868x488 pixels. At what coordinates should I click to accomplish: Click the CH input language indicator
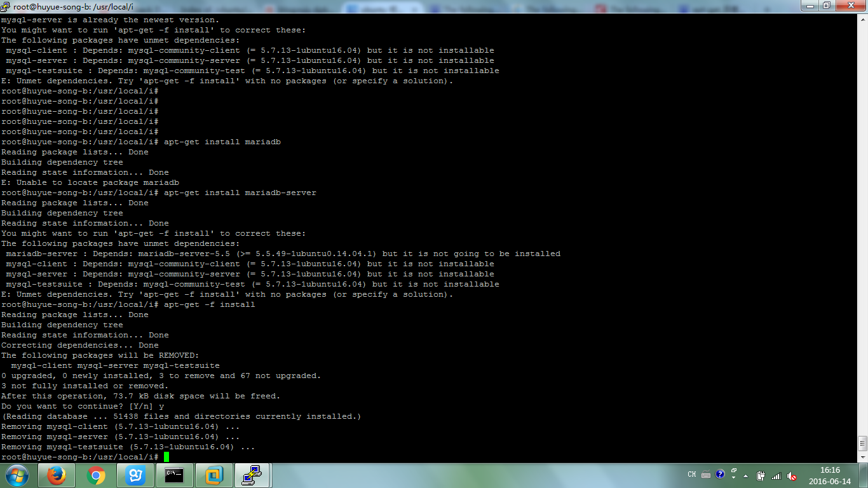pyautogui.click(x=692, y=475)
